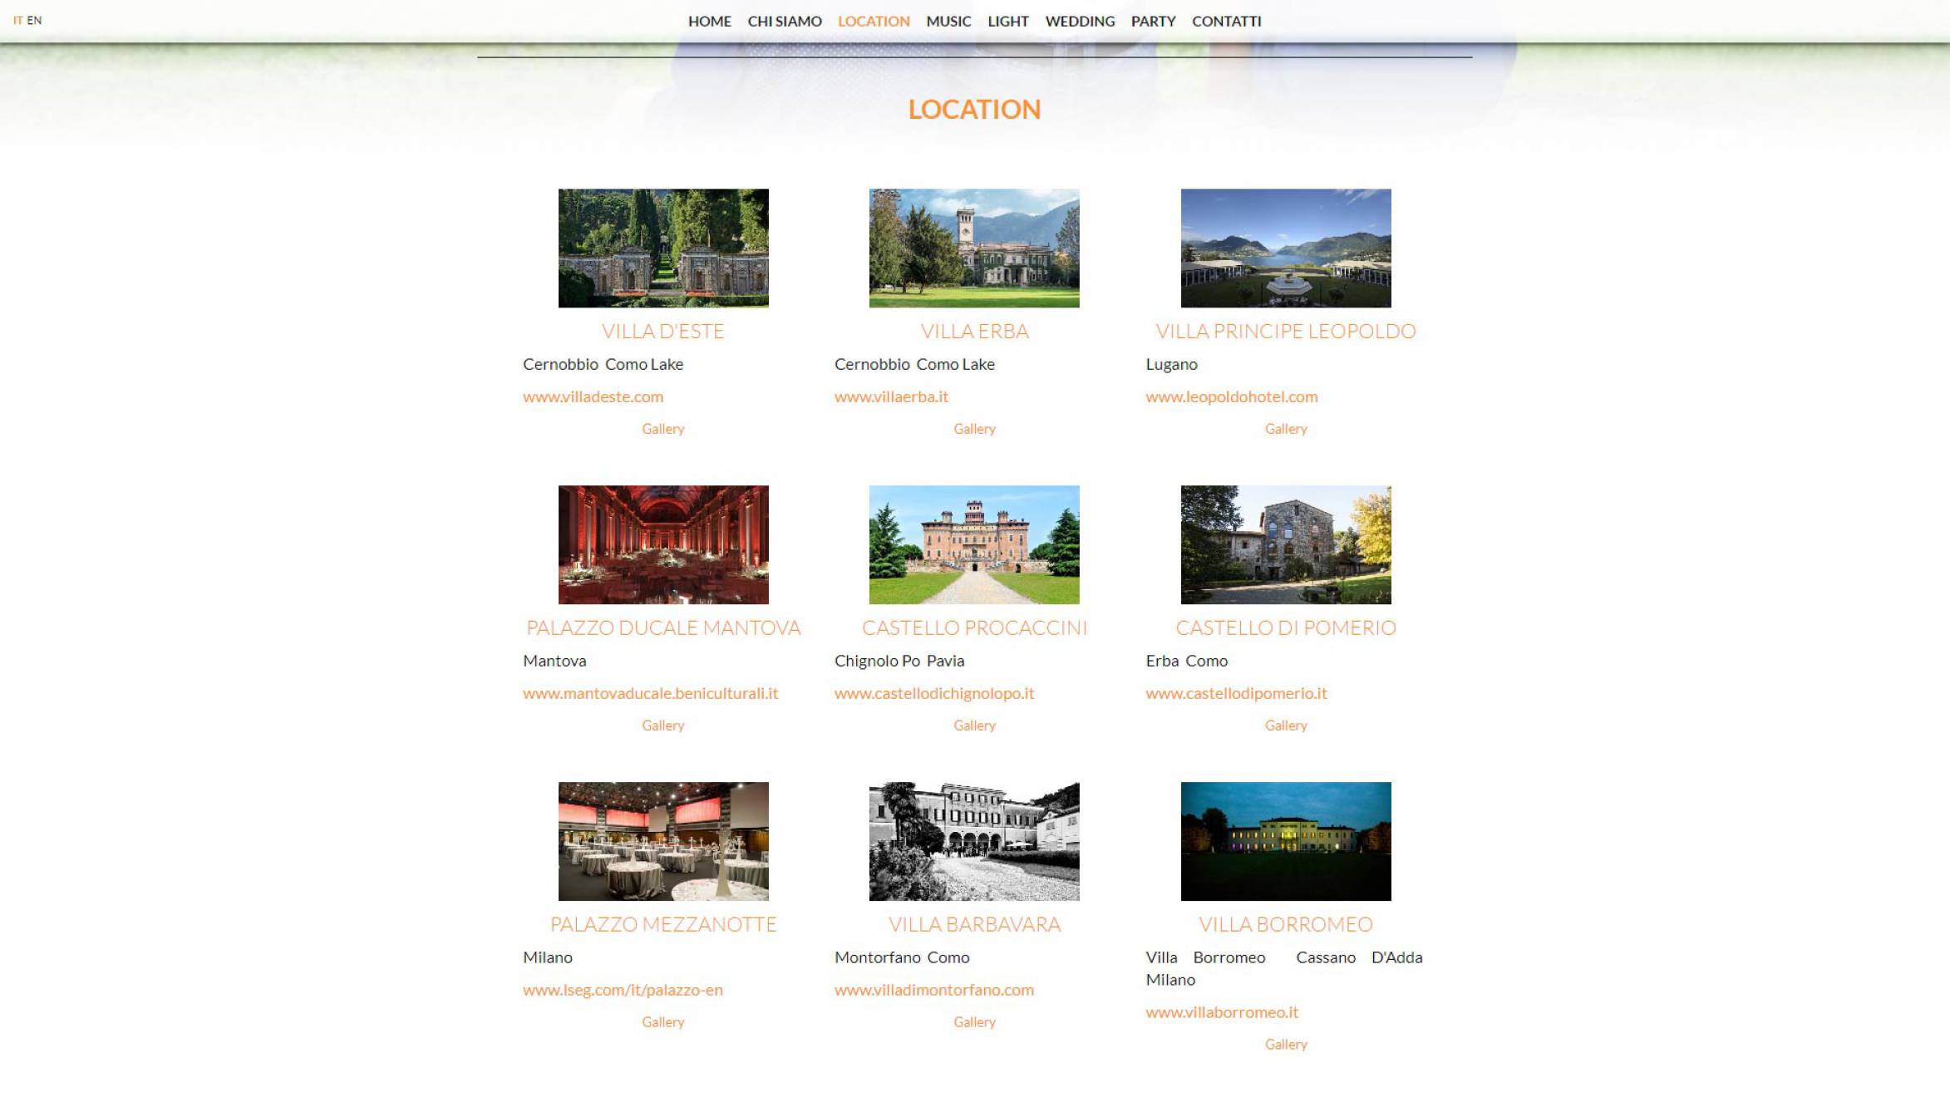The height and width of the screenshot is (1097, 1950).
Task: Switch language to IT
Action: (17, 21)
